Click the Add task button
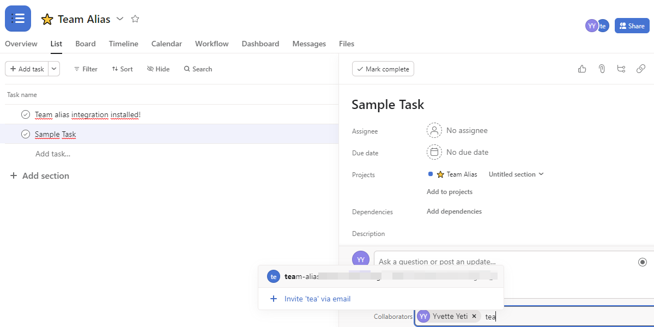The width and height of the screenshot is (654, 327). (27, 69)
